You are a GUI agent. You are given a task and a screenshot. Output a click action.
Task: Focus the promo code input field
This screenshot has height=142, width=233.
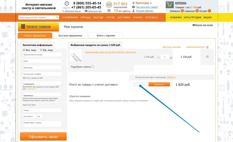pos(140,84)
